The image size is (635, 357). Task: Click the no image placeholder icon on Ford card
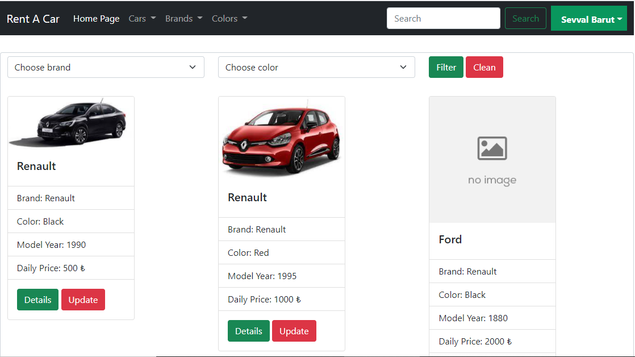tap(492, 148)
